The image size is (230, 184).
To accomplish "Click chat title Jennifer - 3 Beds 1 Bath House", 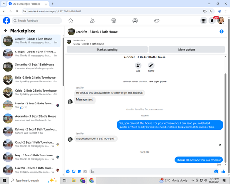I will [97, 32].
